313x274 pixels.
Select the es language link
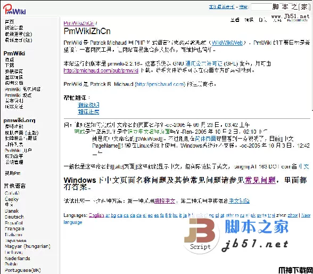click(x=156, y=215)
